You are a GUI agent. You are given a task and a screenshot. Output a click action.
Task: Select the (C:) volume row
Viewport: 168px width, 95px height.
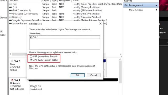coord(65,4)
